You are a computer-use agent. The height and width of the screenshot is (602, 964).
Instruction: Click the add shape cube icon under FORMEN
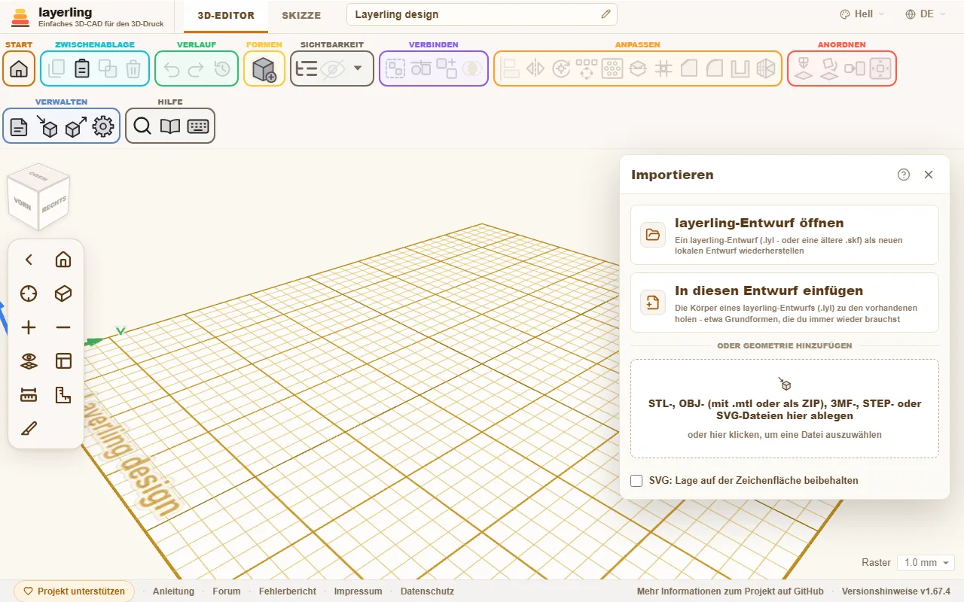click(264, 68)
